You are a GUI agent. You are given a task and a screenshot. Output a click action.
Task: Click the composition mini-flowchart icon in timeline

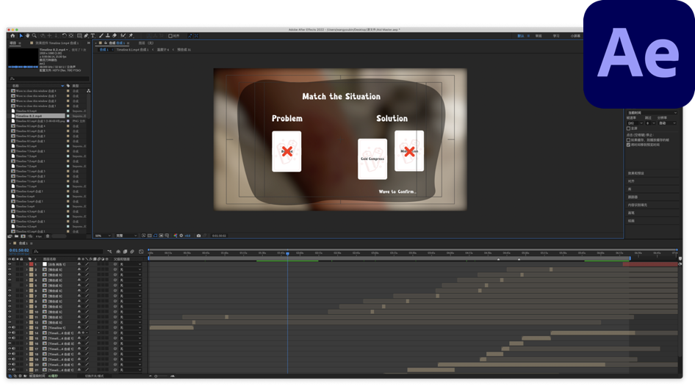click(x=109, y=252)
